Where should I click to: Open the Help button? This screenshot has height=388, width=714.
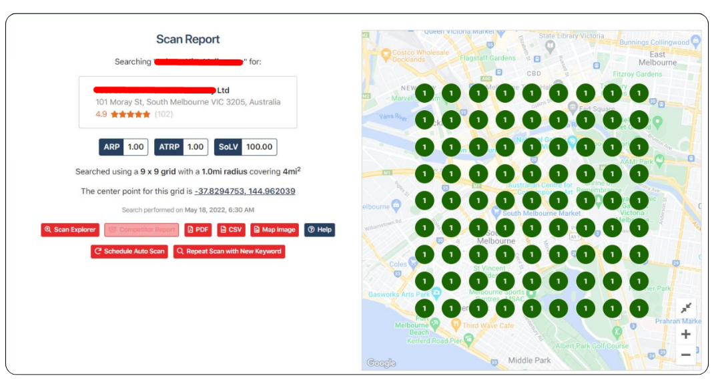pyautogui.click(x=320, y=230)
